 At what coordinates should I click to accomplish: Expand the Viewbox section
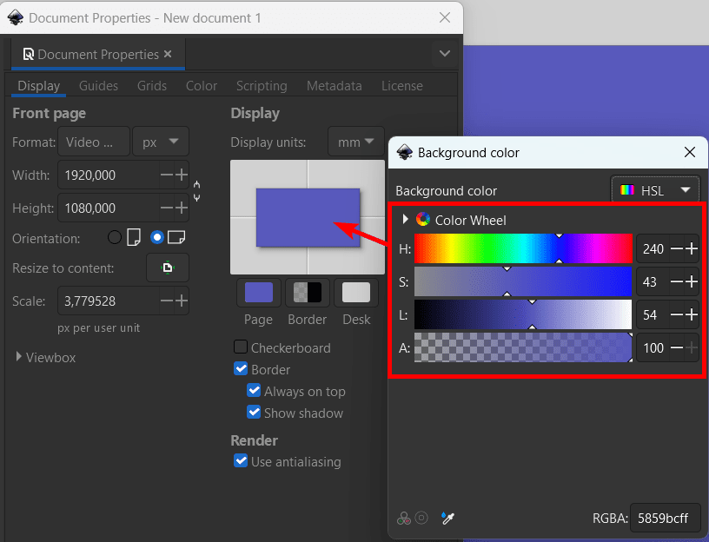coord(18,357)
